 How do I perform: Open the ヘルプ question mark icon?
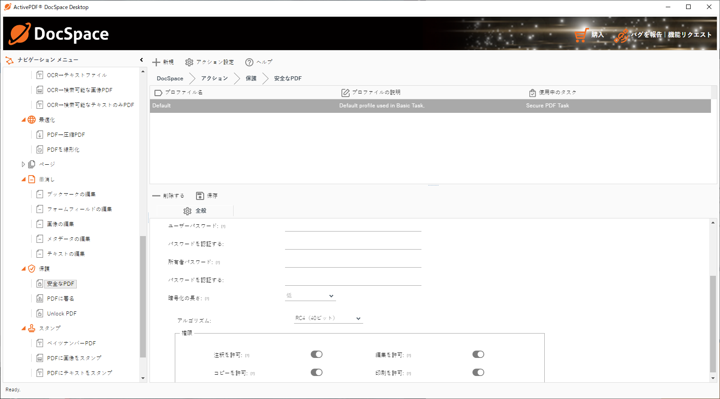[249, 62]
